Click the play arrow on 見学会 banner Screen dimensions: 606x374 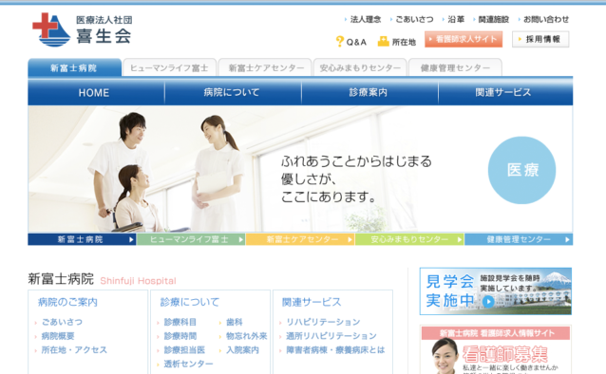[x=488, y=301]
